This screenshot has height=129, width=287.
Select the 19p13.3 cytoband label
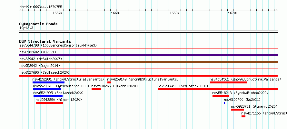click(26, 28)
